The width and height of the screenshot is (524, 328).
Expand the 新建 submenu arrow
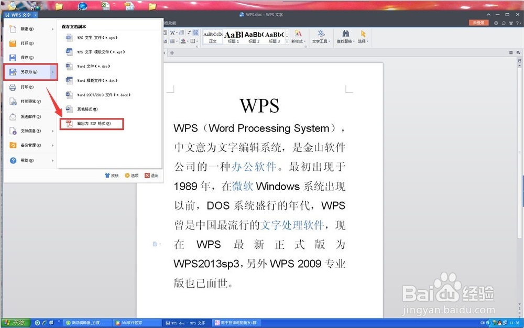[53, 29]
